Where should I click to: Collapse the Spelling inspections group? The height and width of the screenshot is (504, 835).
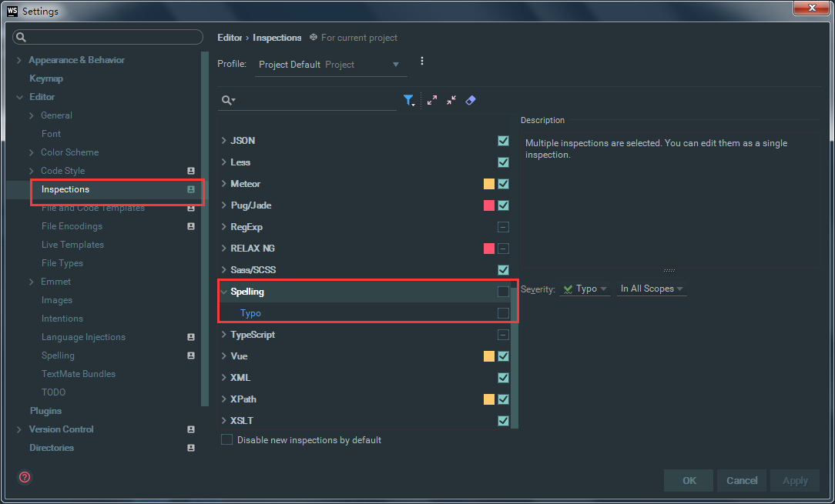click(224, 292)
